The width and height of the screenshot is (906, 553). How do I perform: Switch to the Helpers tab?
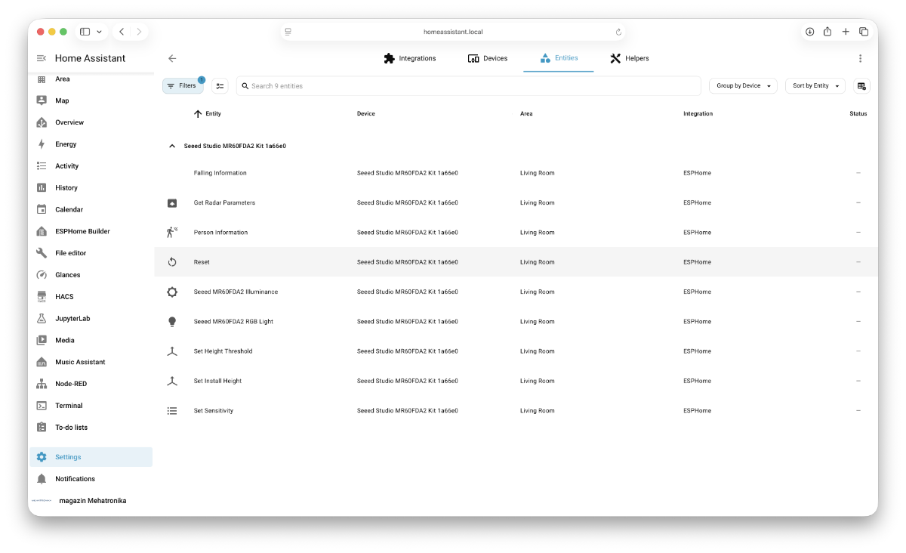pyautogui.click(x=630, y=58)
